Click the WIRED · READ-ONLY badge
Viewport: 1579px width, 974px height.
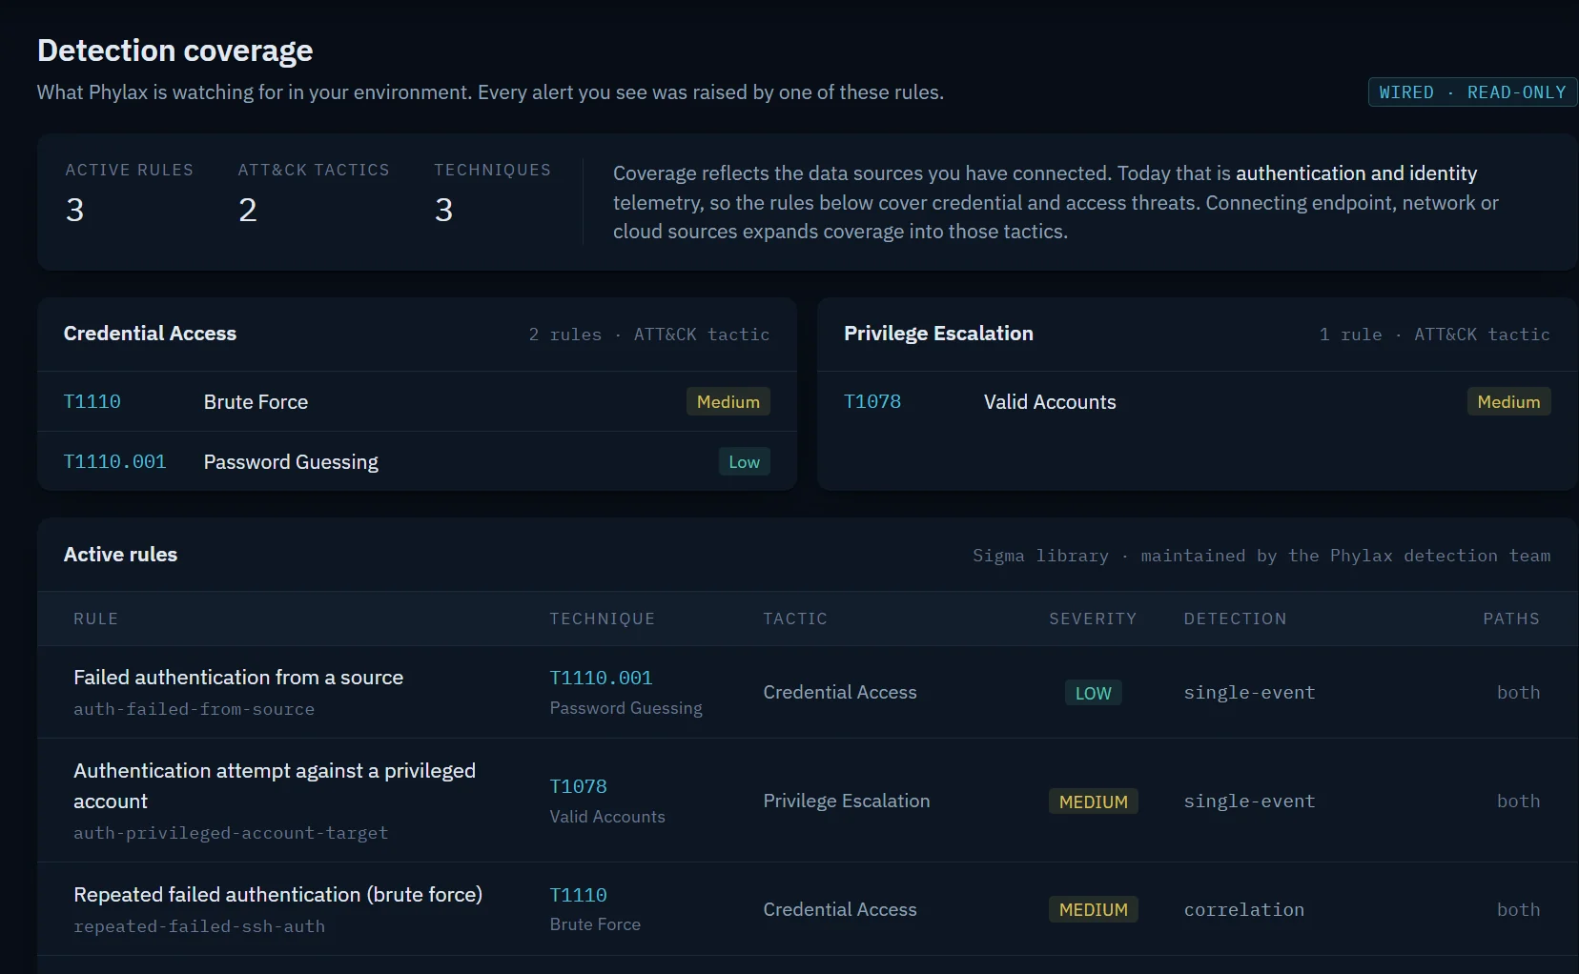pos(1472,92)
